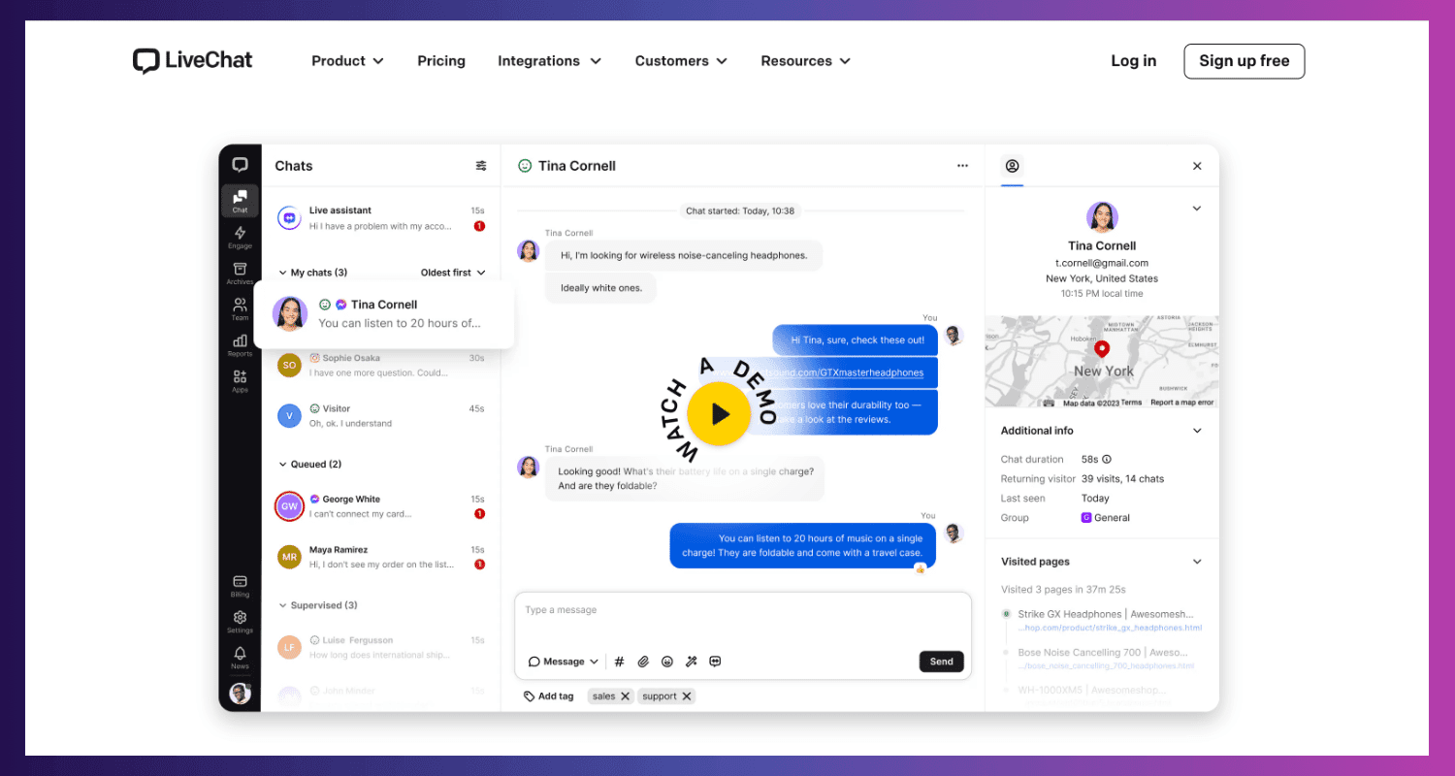Collapse the Tina Cornell profile chevron

tap(1197, 209)
